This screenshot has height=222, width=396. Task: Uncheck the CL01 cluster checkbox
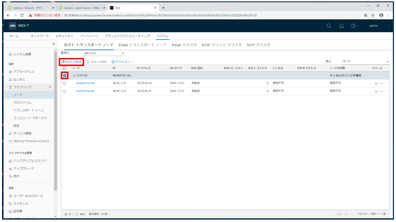click(x=65, y=75)
